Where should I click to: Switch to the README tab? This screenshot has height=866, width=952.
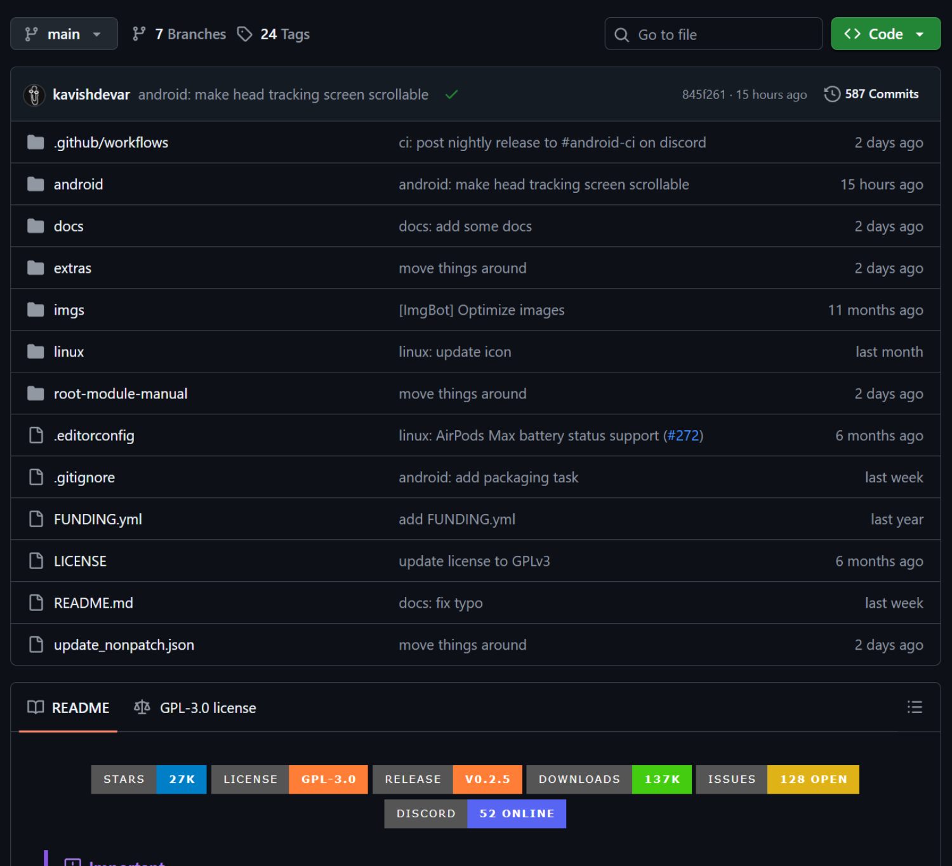point(68,708)
